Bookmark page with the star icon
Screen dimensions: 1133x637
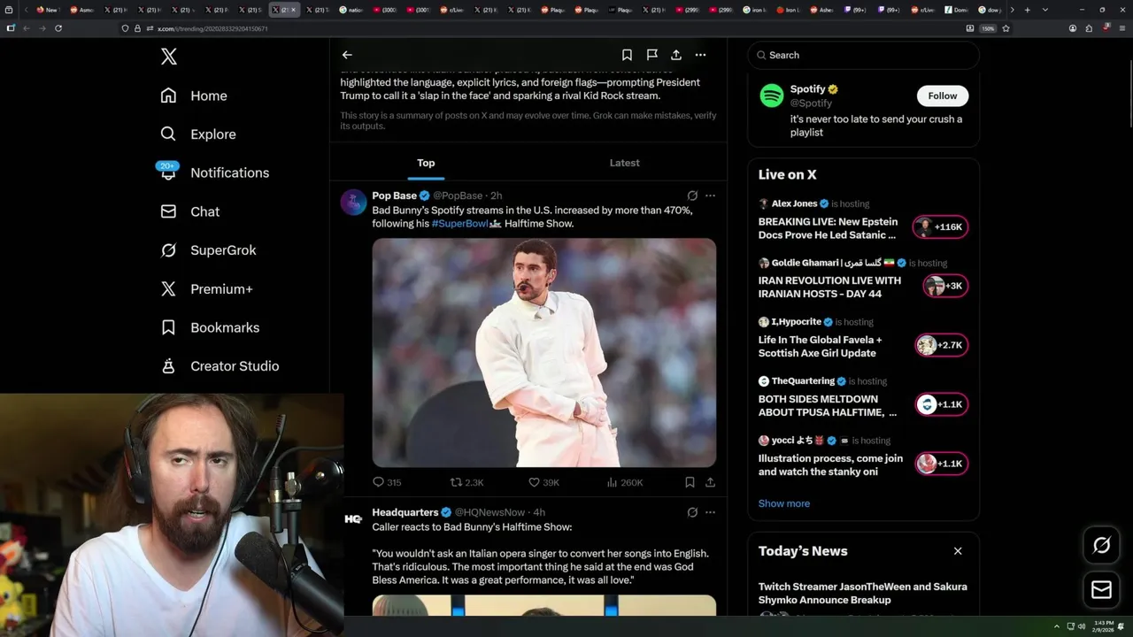(x=1006, y=28)
